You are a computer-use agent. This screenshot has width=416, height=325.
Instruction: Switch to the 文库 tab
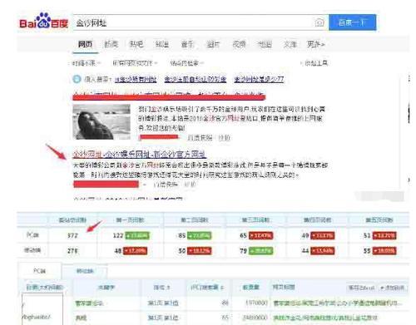point(290,44)
